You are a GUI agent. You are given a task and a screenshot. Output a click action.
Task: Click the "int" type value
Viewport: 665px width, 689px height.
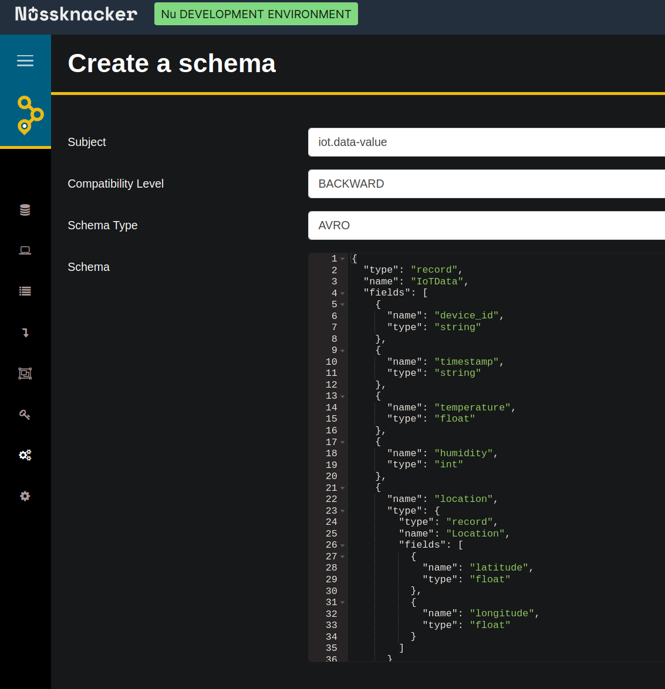[449, 464]
